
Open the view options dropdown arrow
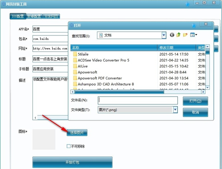[x=196, y=35]
